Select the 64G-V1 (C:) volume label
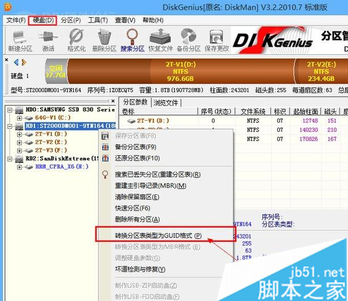 pos(53,118)
